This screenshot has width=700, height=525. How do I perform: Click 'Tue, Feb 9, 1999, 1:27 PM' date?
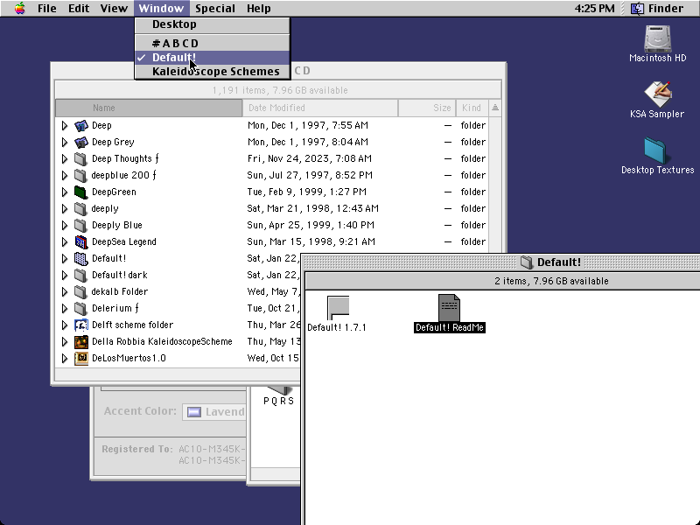[307, 192]
